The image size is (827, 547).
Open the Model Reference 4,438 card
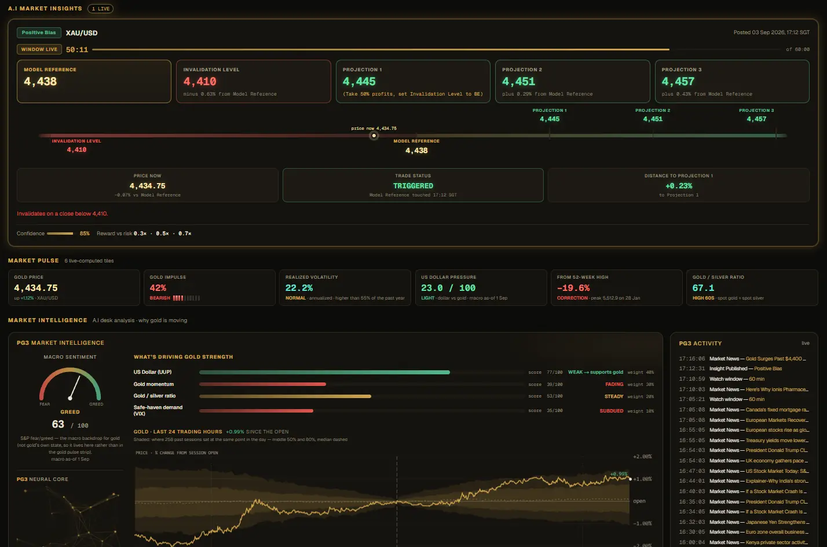[94, 82]
